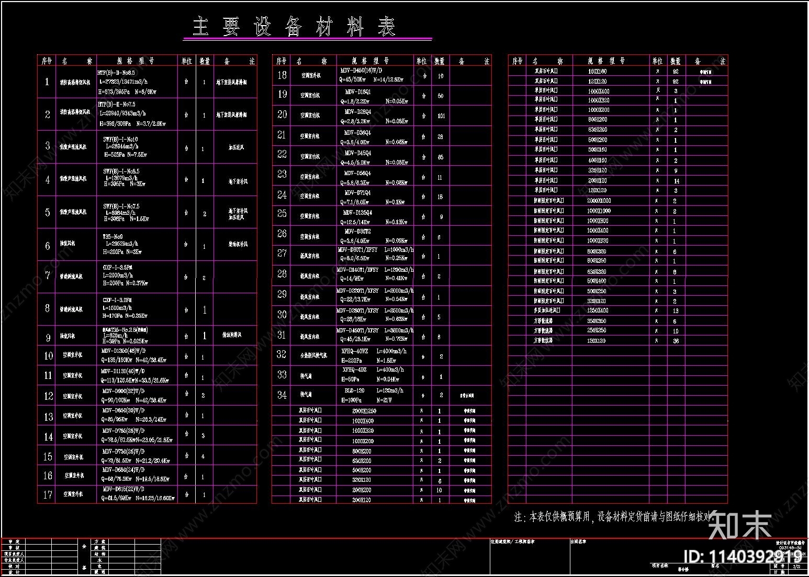Click the row number 5 cell

[47, 212]
